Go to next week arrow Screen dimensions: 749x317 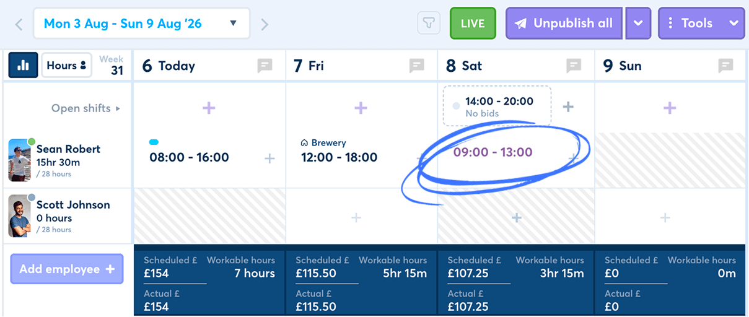[x=265, y=25]
